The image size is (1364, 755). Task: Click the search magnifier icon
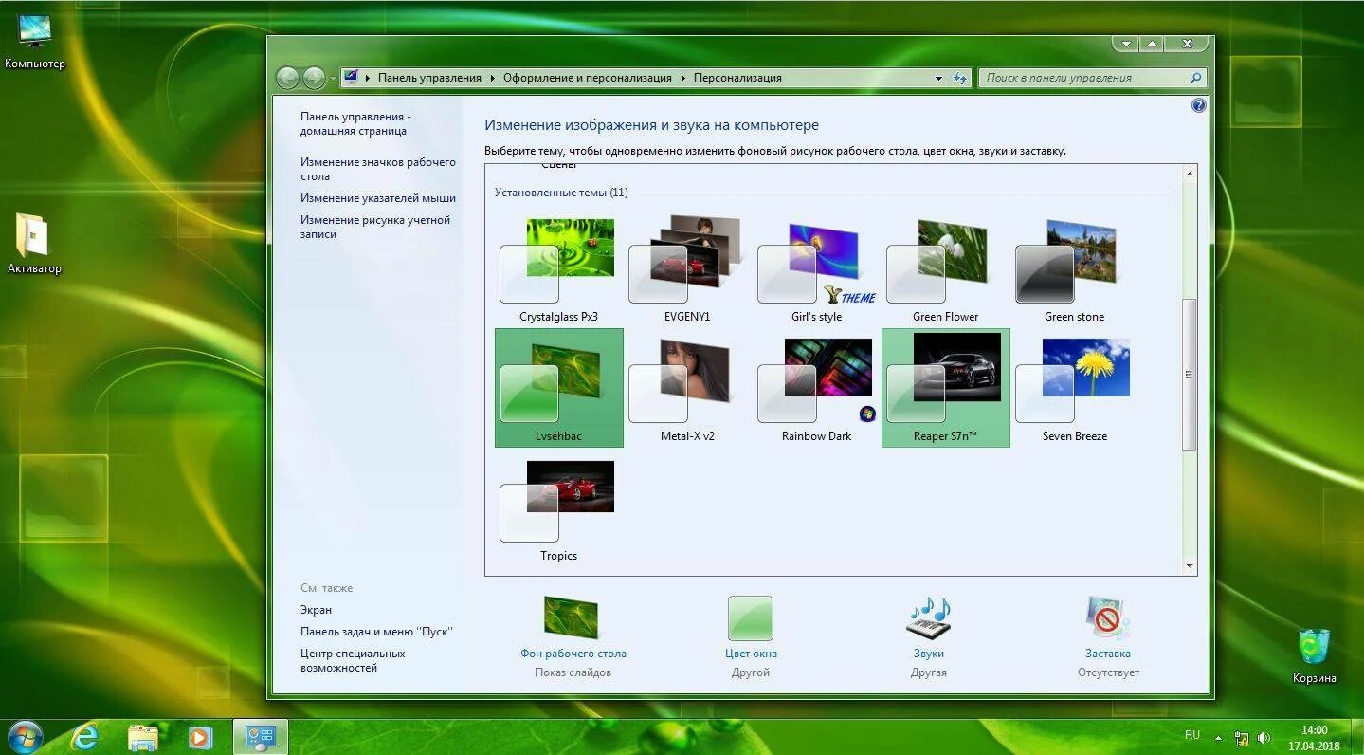(1195, 78)
